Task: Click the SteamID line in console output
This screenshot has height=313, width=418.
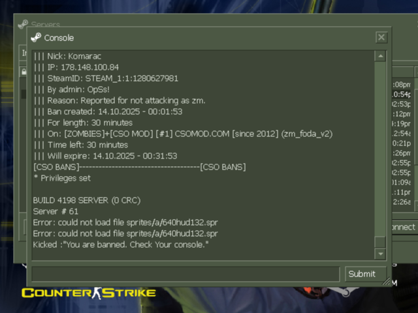Action: pos(106,78)
